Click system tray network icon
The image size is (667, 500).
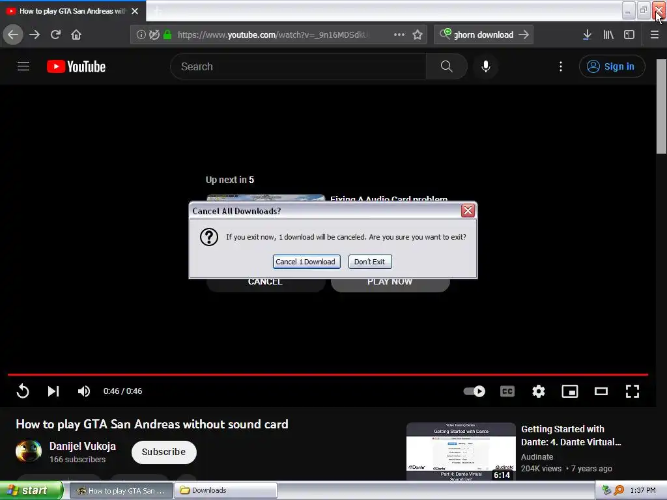click(x=606, y=491)
